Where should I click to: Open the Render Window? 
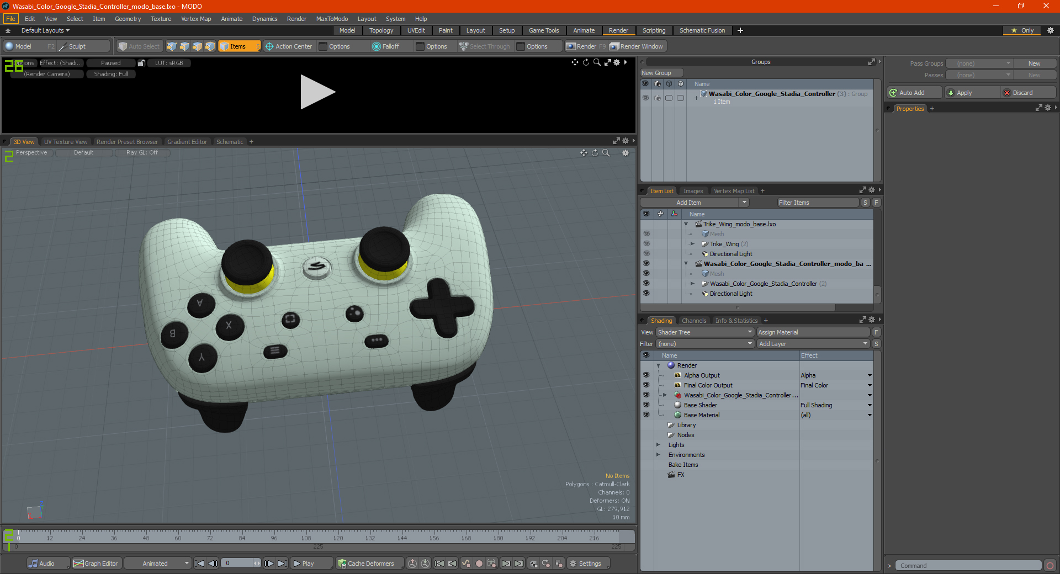click(637, 46)
